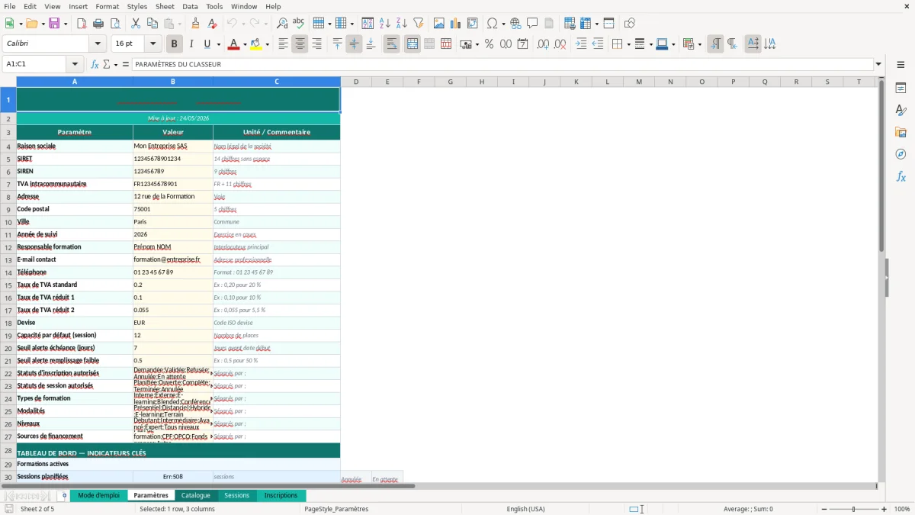Sort ascending
The image size is (915, 515).
point(384,24)
